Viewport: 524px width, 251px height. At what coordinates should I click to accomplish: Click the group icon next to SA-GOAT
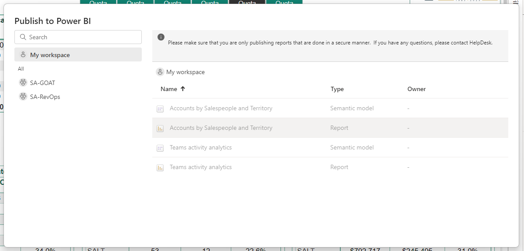coord(23,82)
